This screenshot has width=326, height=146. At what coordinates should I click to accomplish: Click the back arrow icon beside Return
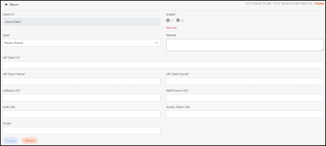[x=6, y=4]
